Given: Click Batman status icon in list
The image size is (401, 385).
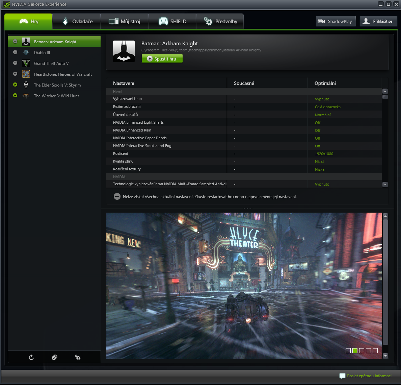Looking at the screenshot, I should pos(15,41).
